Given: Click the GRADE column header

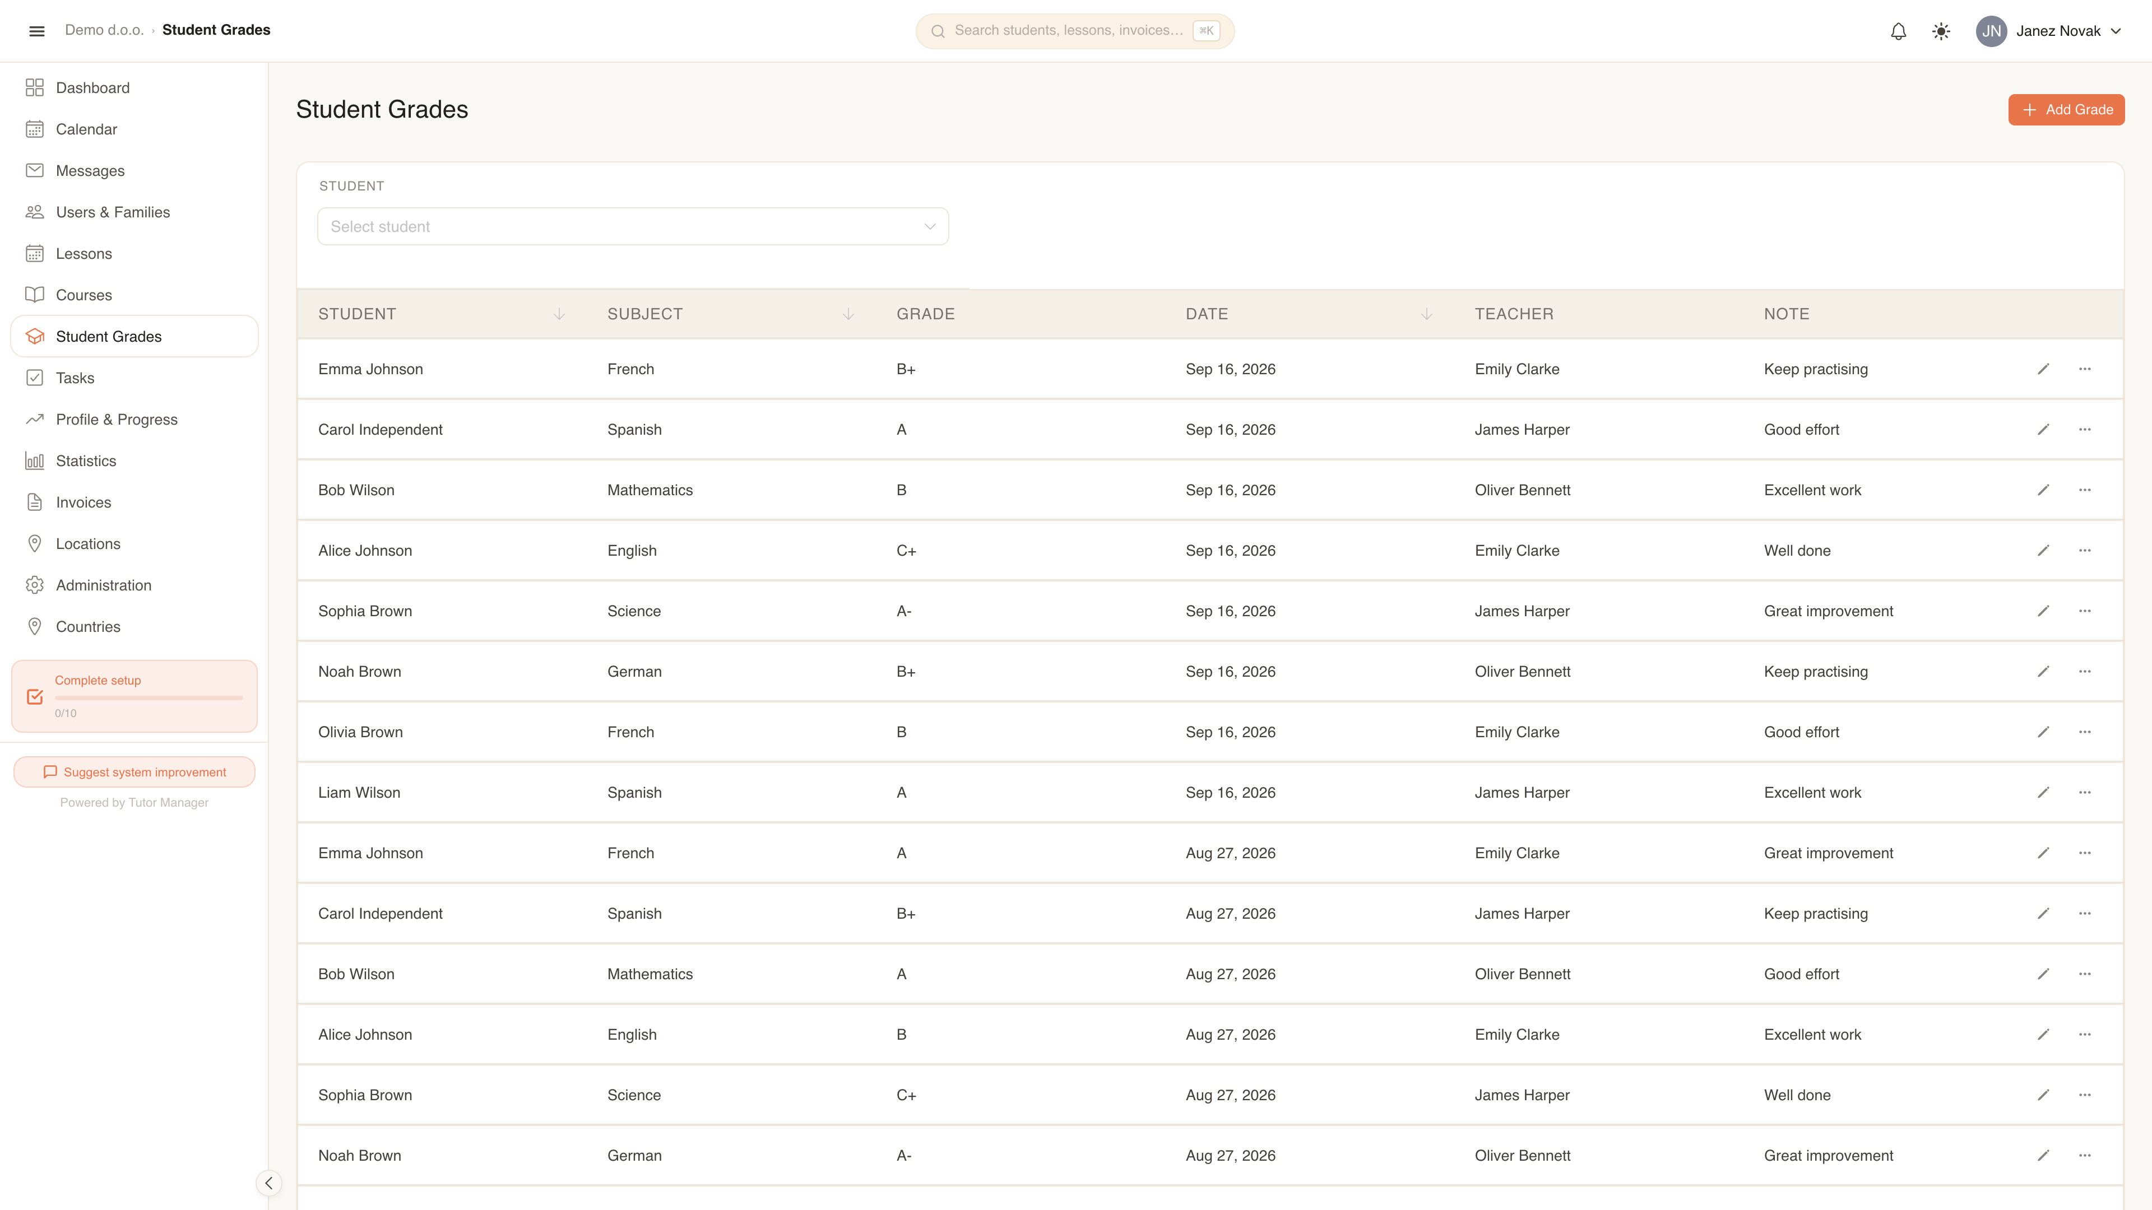Looking at the screenshot, I should [925, 314].
